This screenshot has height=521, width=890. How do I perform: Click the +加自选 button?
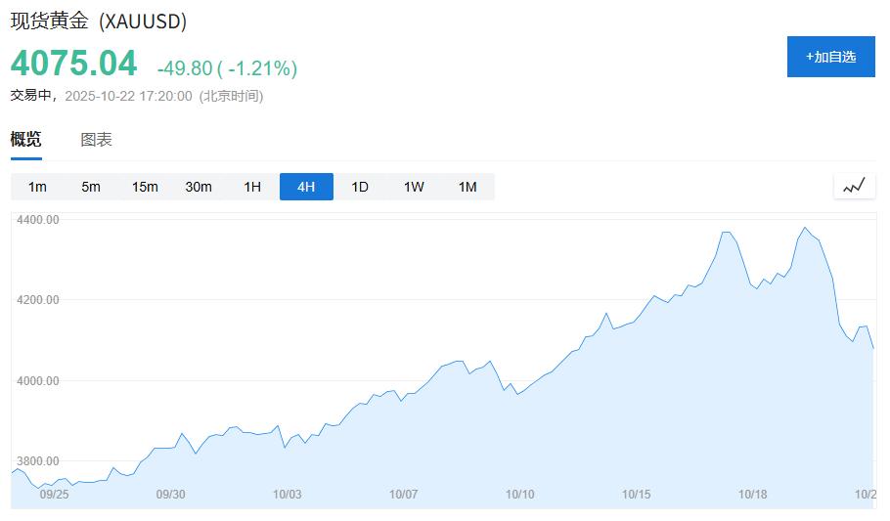coord(830,57)
